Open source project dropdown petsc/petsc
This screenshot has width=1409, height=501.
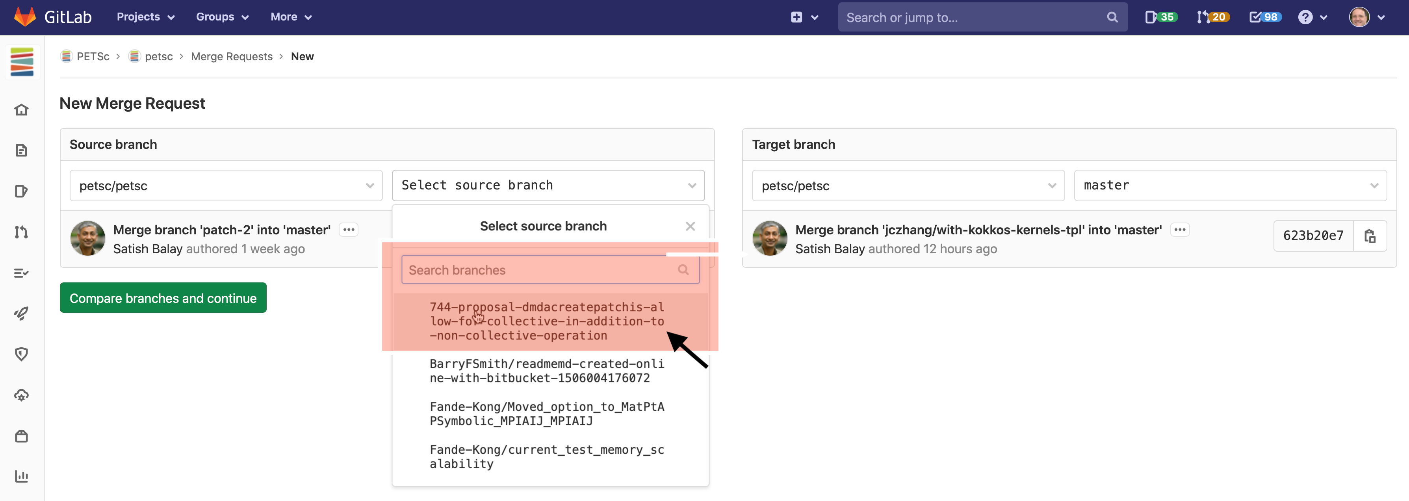click(x=226, y=186)
